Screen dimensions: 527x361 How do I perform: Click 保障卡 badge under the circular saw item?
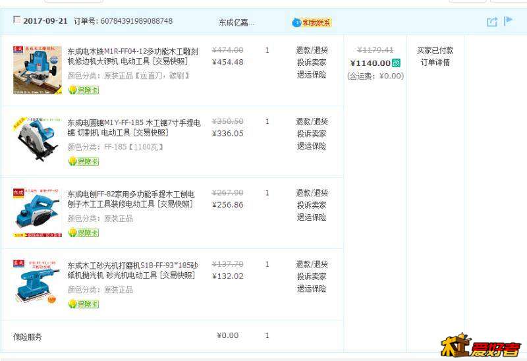[x=84, y=161]
